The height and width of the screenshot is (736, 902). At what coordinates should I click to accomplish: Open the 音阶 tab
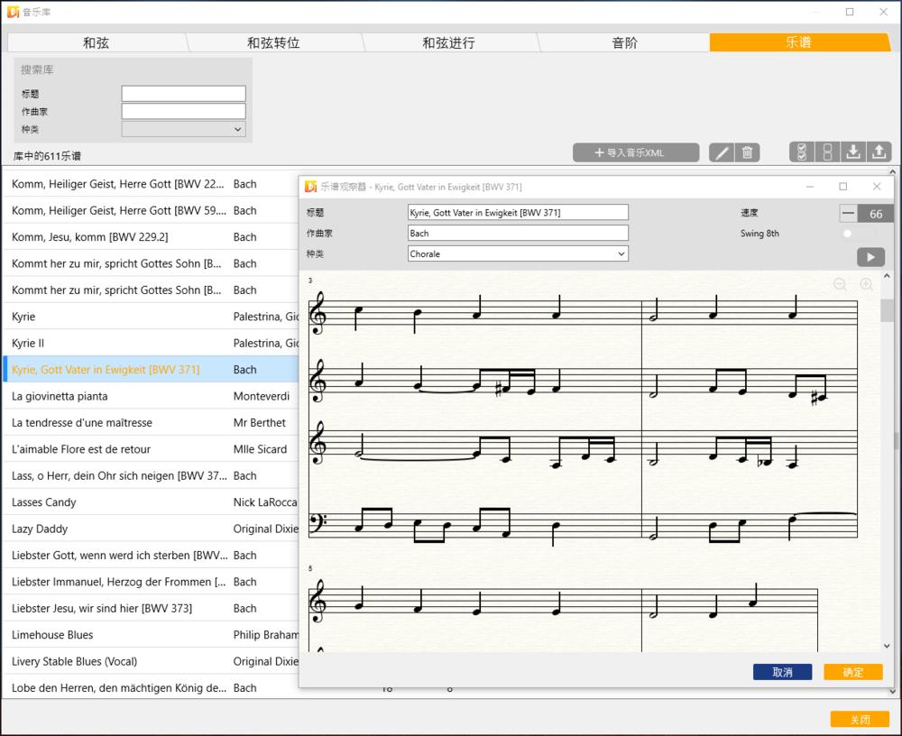624,42
